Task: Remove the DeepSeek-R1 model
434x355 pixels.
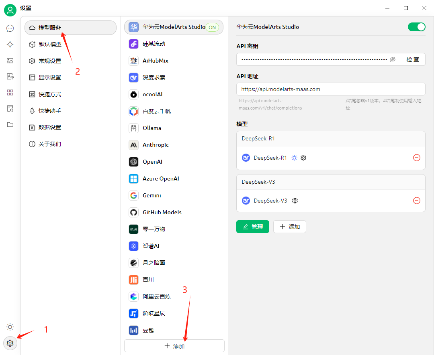Action: [x=417, y=158]
